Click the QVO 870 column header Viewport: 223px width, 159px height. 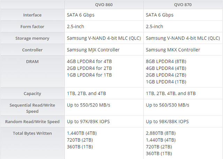(183, 5)
